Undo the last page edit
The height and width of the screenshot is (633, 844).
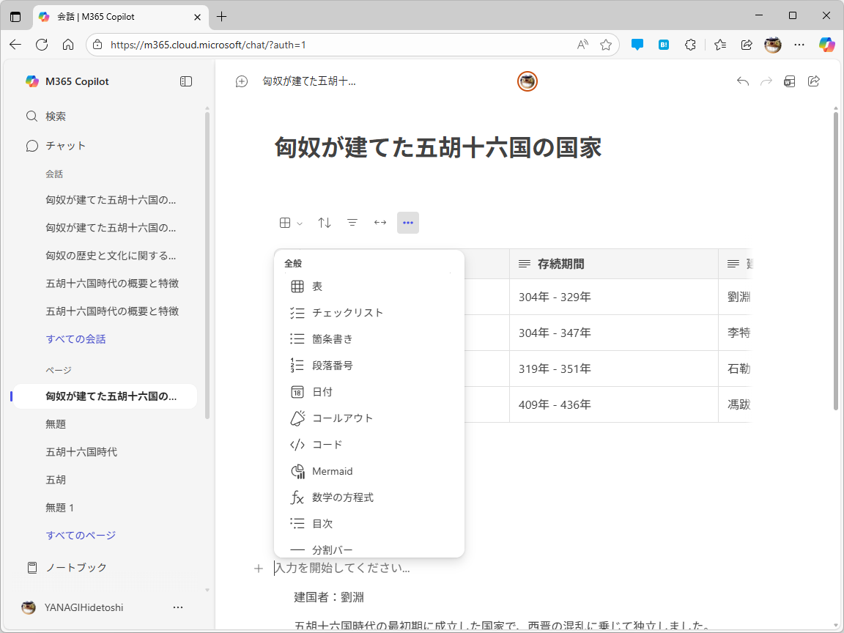click(x=742, y=81)
